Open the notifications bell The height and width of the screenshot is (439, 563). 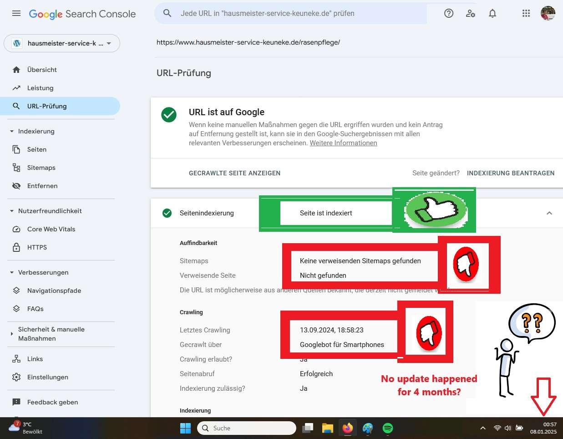[x=492, y=14]
